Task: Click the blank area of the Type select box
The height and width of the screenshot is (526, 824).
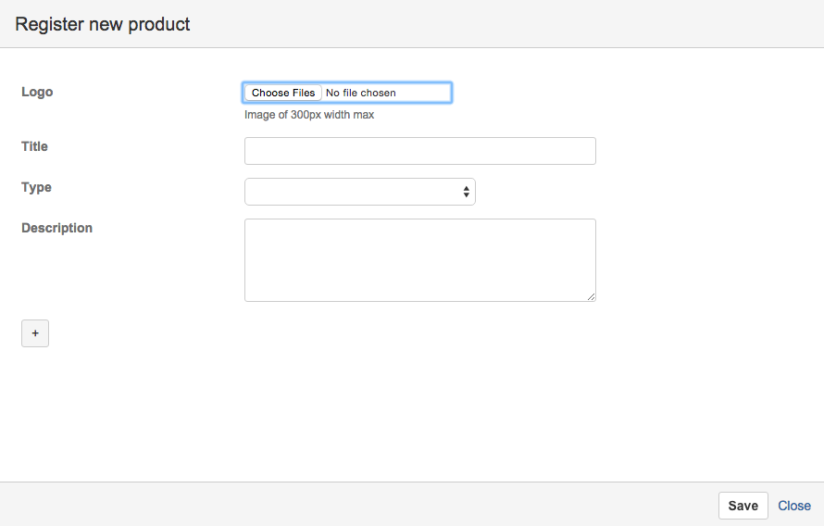Action: pos(352,192)
